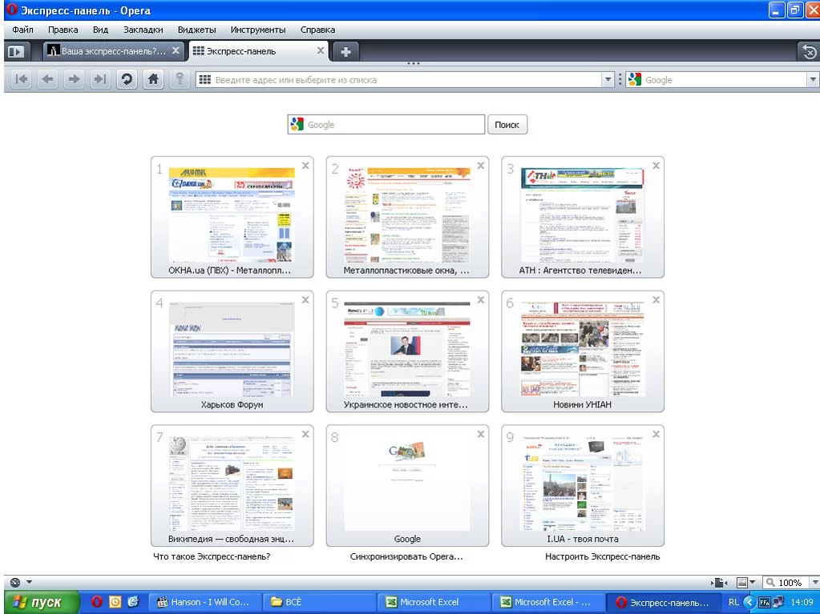The height and width of the screenshot is (614, 820).
Task: Open the Википедия Speed Dial thumbnail
Action: coord(232,484)
